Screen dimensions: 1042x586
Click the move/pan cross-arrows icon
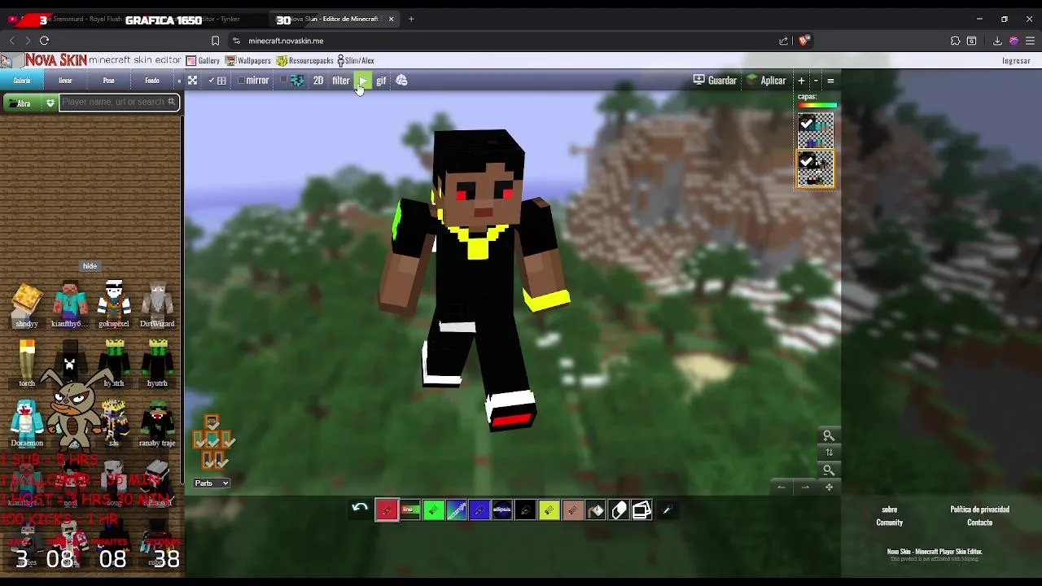[x=829, y=488]
